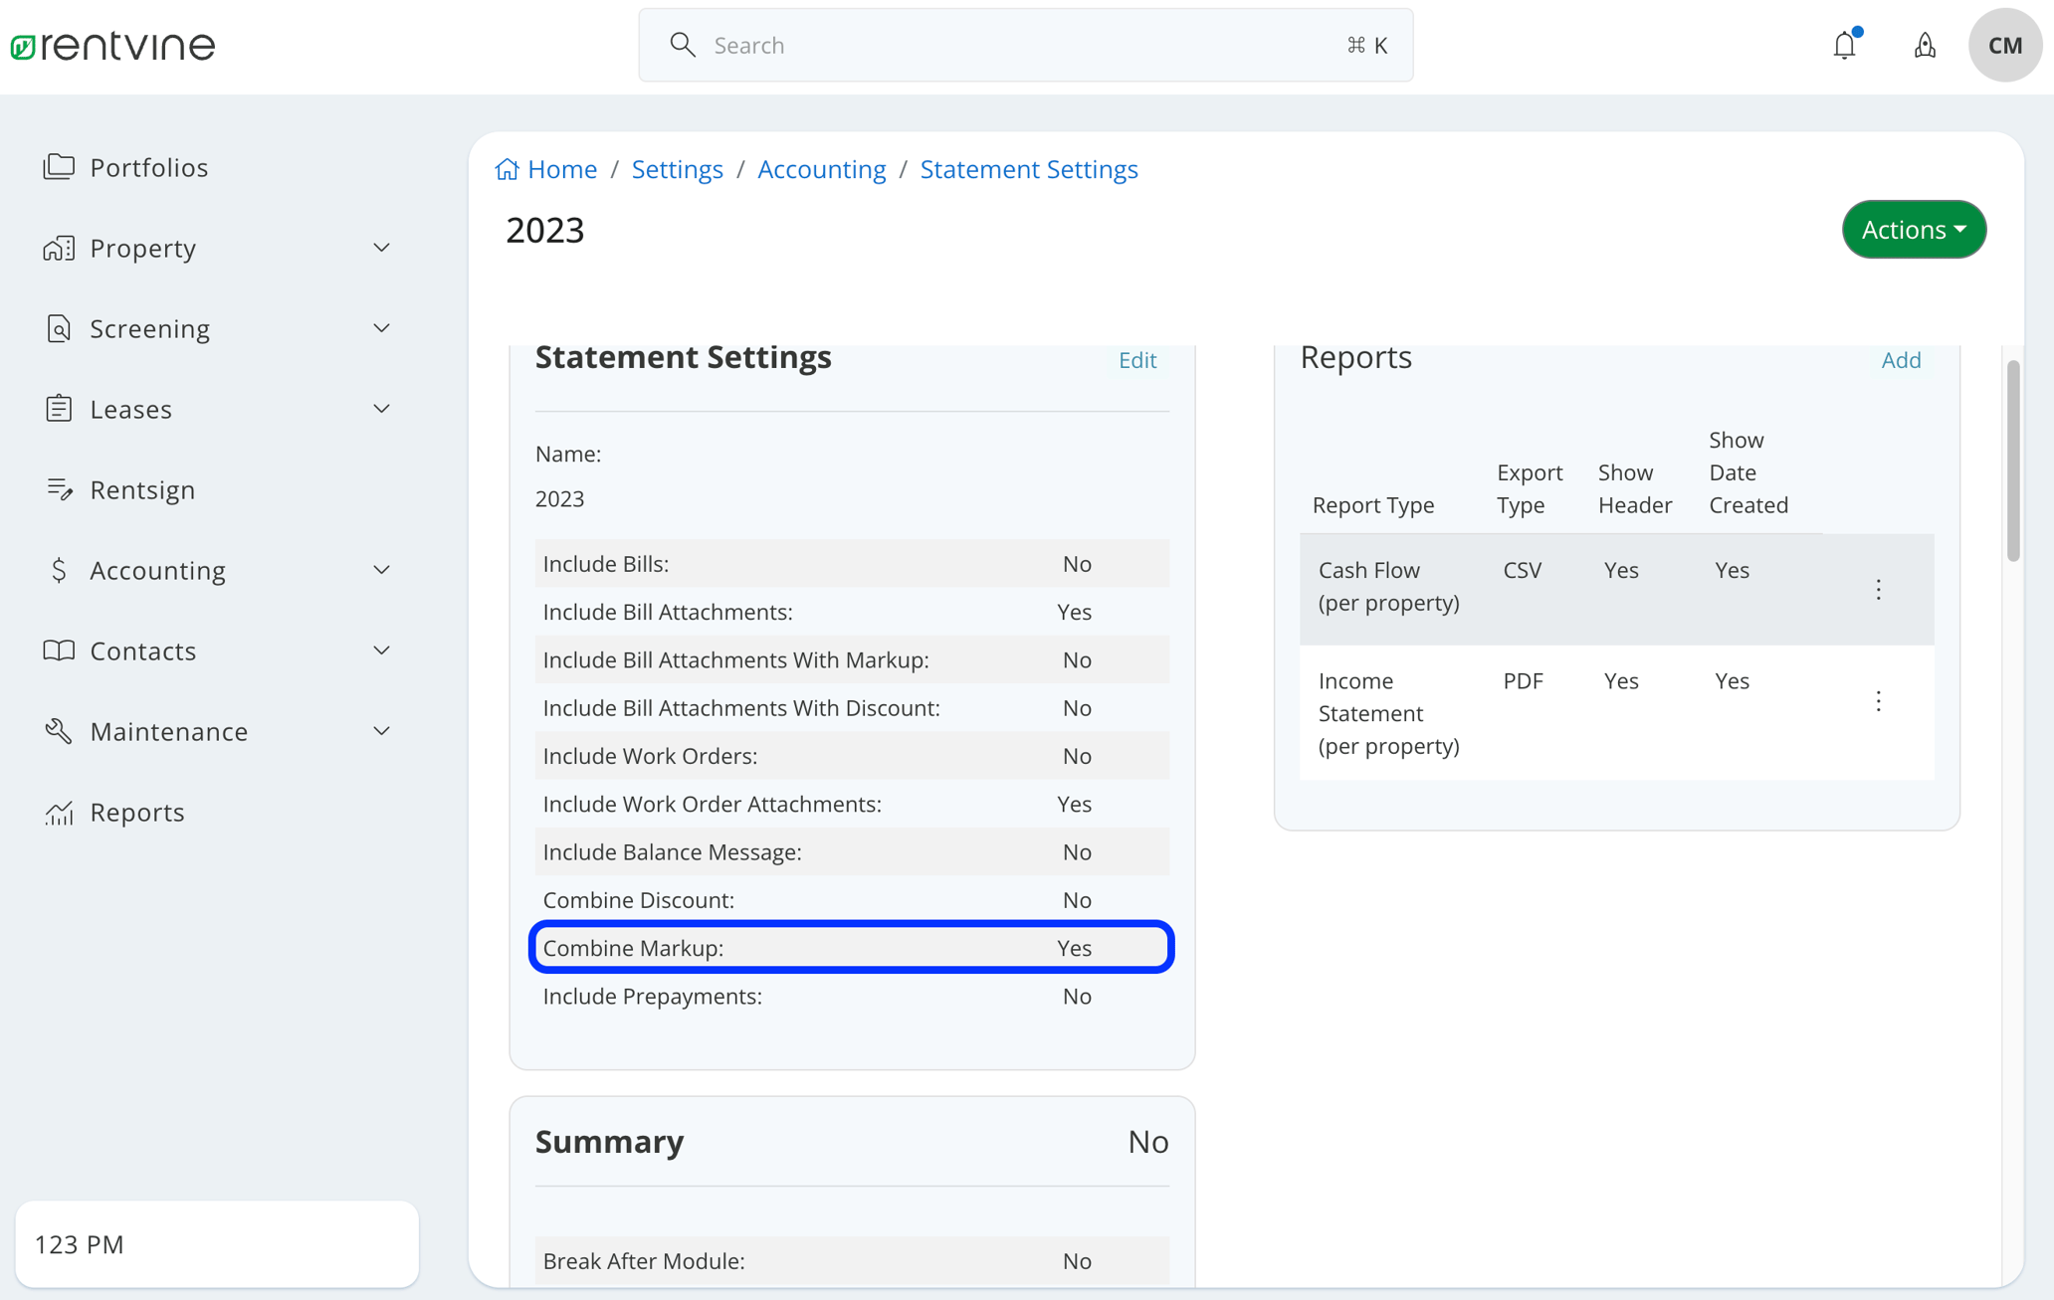Expand the Contacts section chevron
Viewport: 2054px width, 1300px height.
click(381, 650)
